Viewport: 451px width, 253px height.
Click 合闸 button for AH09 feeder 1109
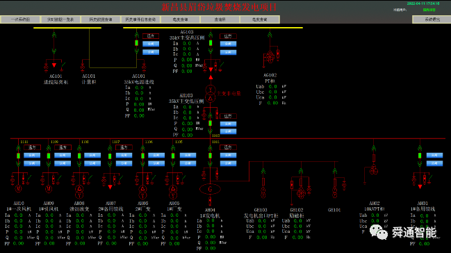[x=63, y=155]
